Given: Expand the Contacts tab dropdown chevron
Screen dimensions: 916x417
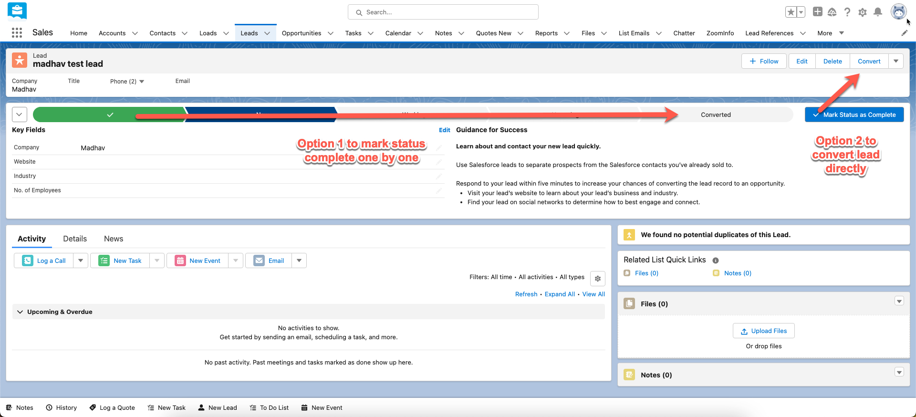Looking at the screenshot, I should (185, 33).
